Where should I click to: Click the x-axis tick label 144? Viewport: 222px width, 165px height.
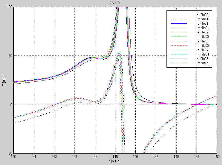coord(95,157)
